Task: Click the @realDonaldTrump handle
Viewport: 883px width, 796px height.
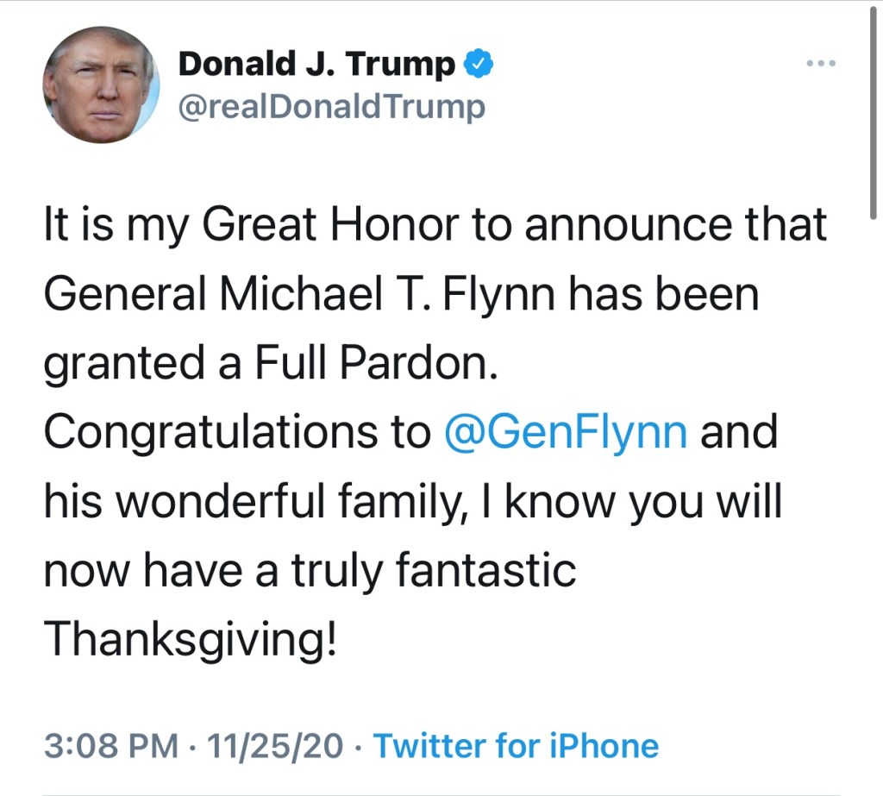Action: point(331,107)
